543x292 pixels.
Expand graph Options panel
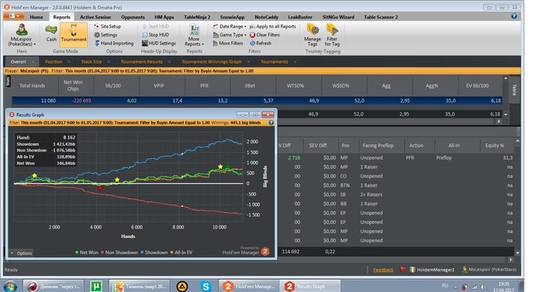point(21,253)
